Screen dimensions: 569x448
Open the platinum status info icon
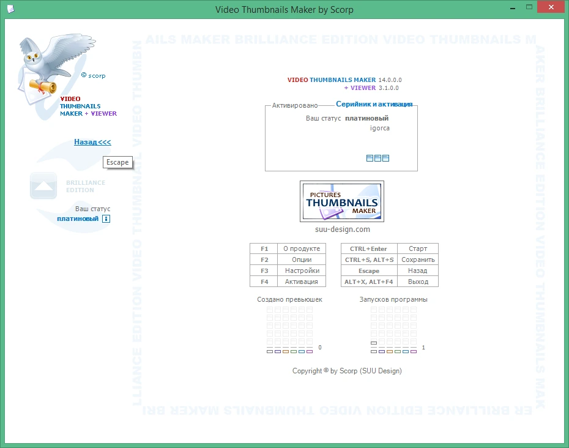pos(106,219)
